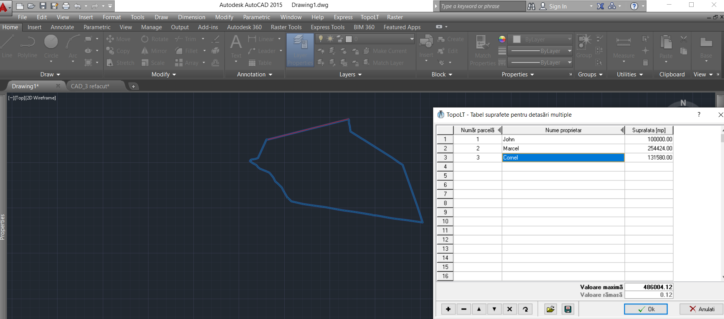Screen dimensions: 724x319
Task: Switch to the Annotate ribbon tab
Action: pos(62,27)
